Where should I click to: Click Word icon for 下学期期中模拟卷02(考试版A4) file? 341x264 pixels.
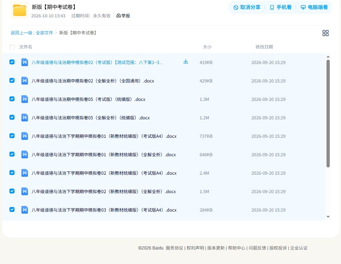pyautogui.click(x=25, y=173)
